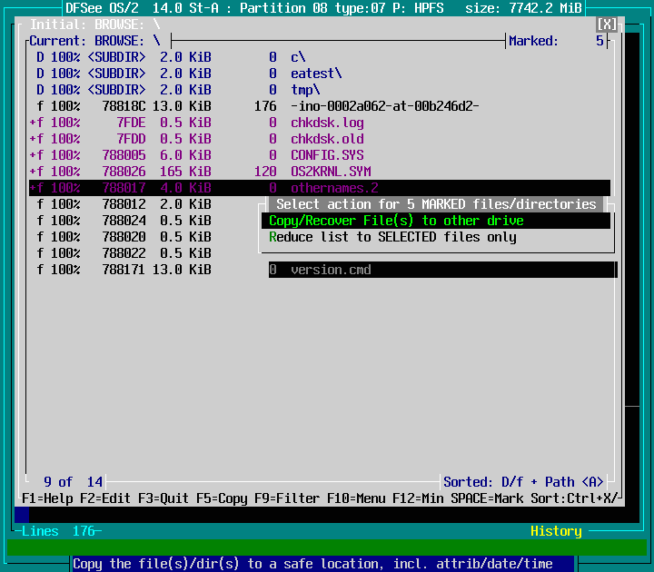This screenshot has height=572, width=654.
Task: Click the Sorted: D/f + Path indicator
Action: click(x=523, y=482)
